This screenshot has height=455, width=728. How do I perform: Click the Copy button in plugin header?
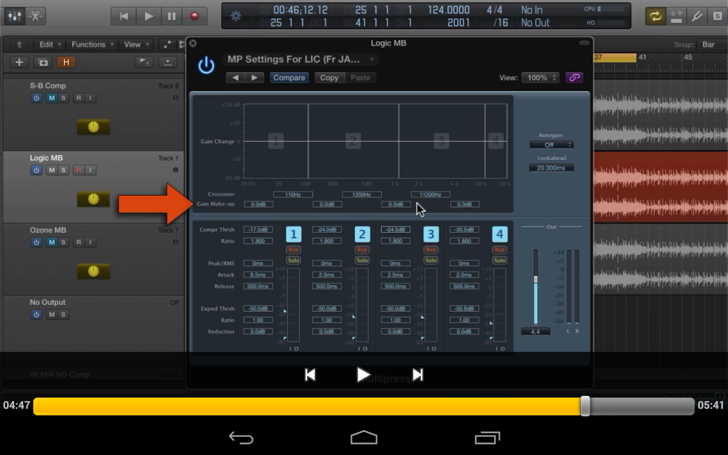(x=329, y=78)
